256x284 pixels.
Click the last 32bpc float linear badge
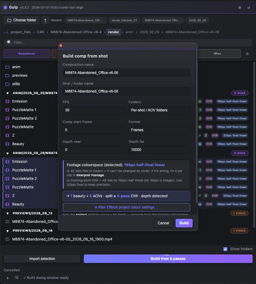tap(235, 196)
